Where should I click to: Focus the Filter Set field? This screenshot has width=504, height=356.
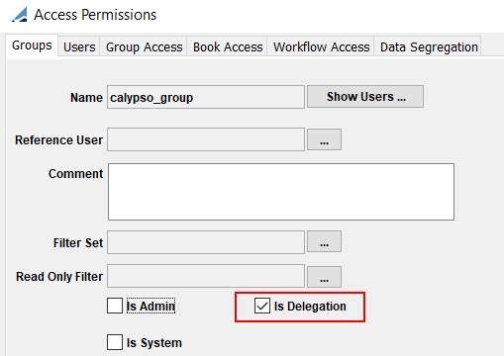click(x=206, y=242)
